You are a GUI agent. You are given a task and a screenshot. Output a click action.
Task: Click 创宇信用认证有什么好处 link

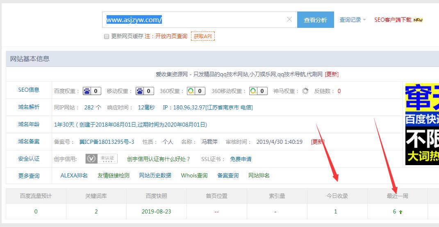coord(159,159)
